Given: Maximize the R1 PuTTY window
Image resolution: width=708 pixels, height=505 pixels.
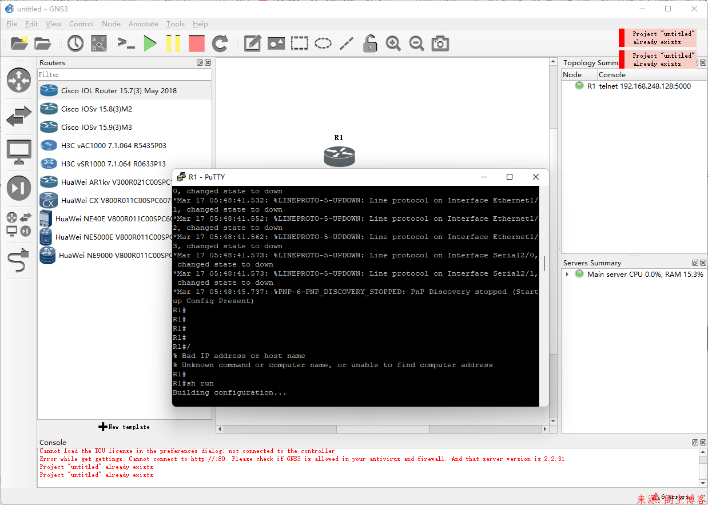Looking at the screenshot, I should point(510,177).
